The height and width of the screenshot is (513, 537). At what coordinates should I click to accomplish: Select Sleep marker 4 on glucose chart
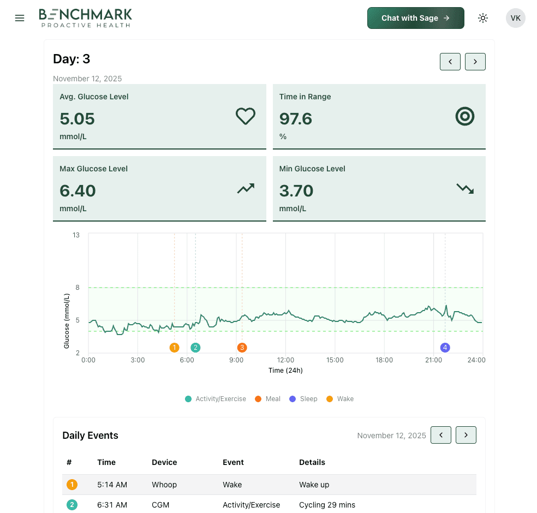coord(445,348)
